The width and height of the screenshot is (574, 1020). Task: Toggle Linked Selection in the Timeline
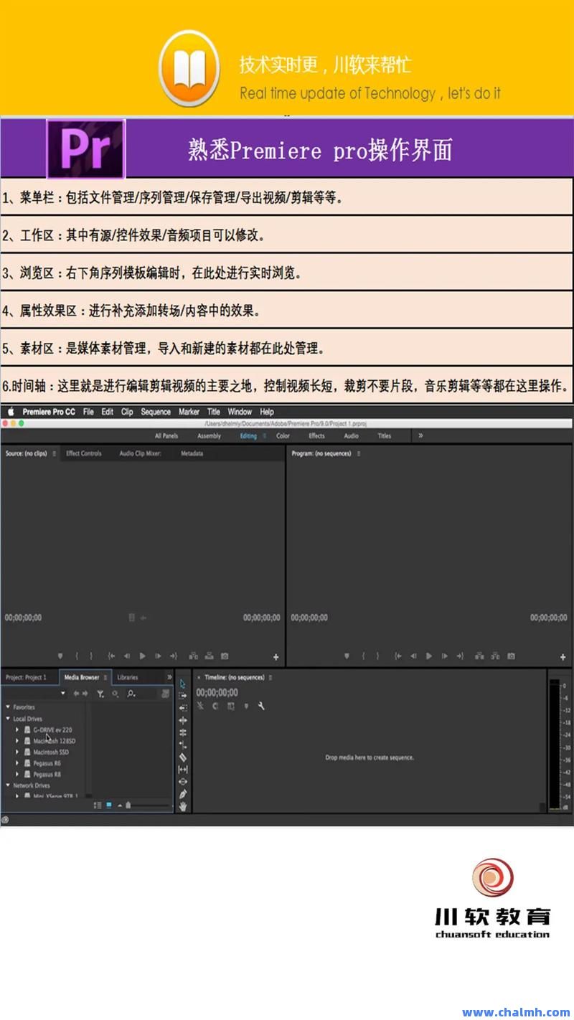click(231, 706)
